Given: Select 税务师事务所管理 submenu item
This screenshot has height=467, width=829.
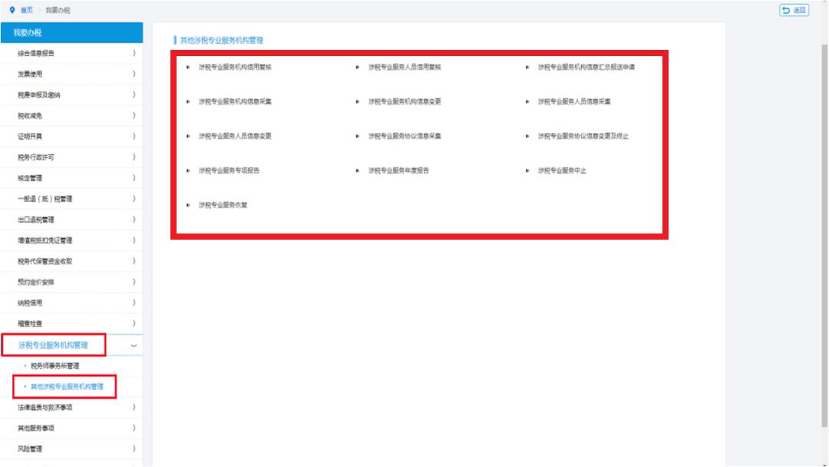Looking at the screenshot, I should click(x=54, y=366).
